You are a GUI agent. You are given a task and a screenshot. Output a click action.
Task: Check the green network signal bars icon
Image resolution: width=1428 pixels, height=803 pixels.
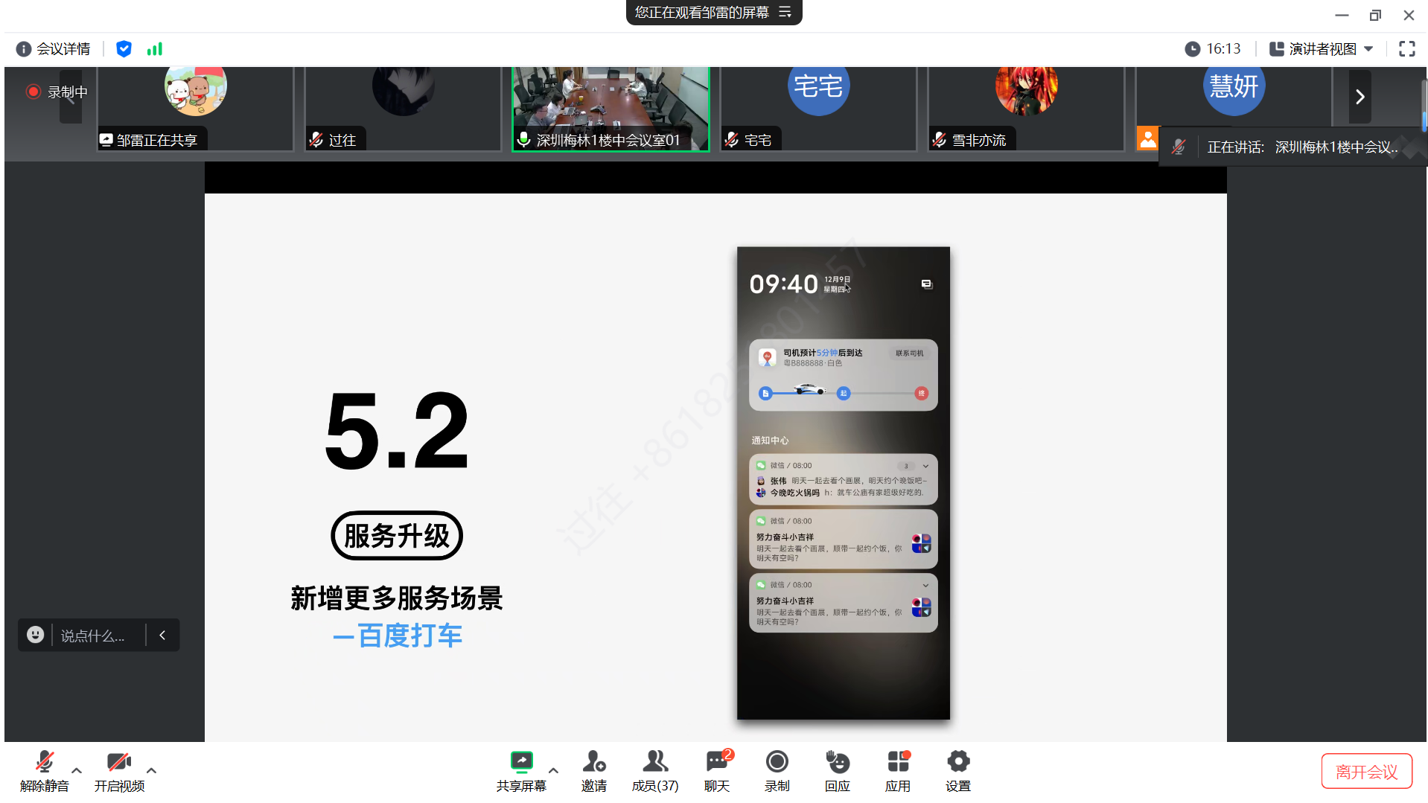click(155, 49)
